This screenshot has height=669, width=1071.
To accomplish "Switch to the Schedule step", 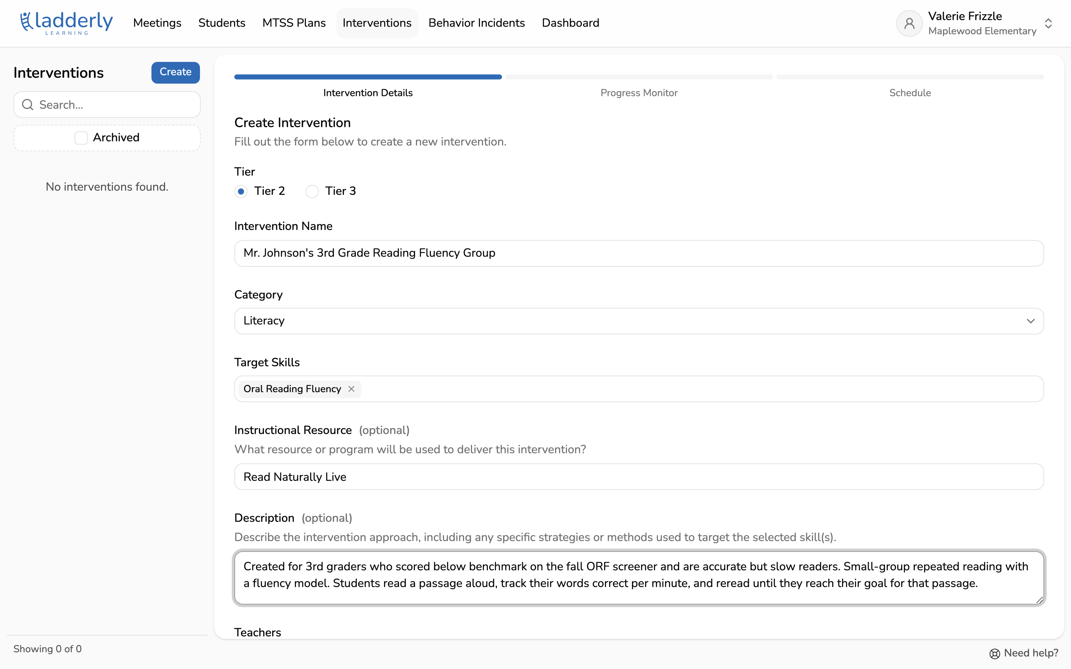I will pyautogui.click(x=910, y=93).
